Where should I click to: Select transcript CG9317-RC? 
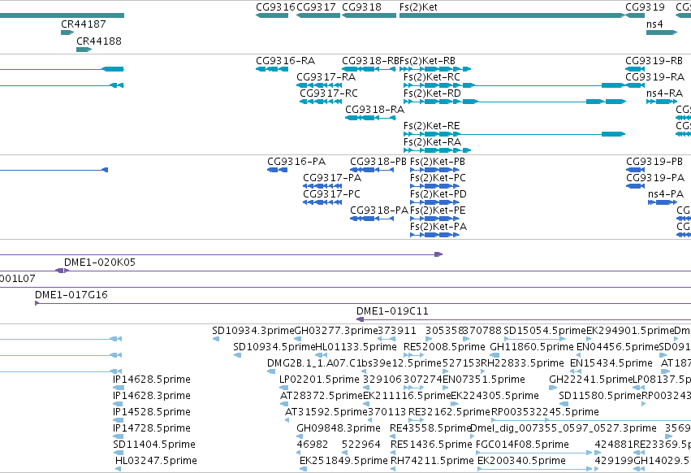click(x=321, y=102)
